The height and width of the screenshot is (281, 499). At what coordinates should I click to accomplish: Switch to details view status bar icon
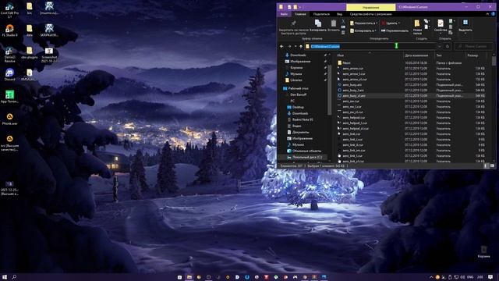(x=486, y=166)
